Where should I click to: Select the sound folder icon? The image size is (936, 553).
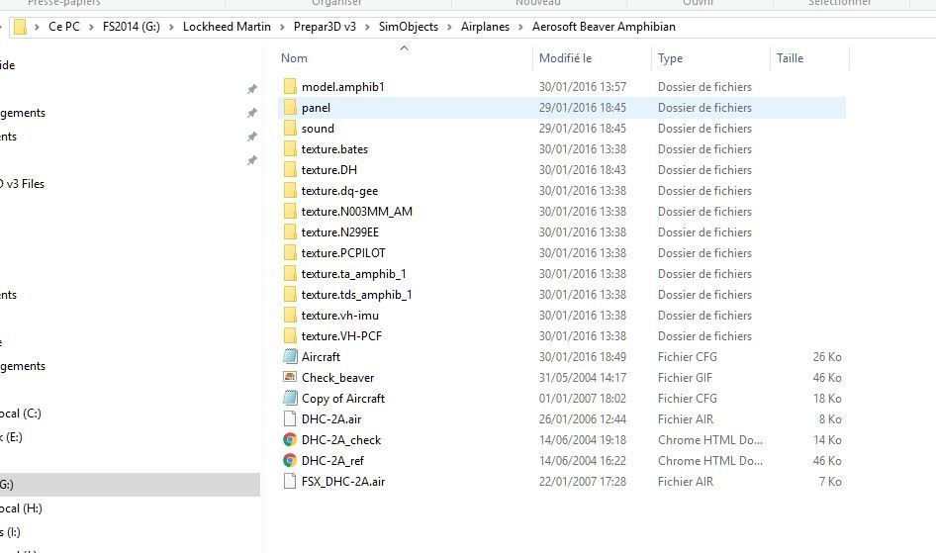[290, 129]
